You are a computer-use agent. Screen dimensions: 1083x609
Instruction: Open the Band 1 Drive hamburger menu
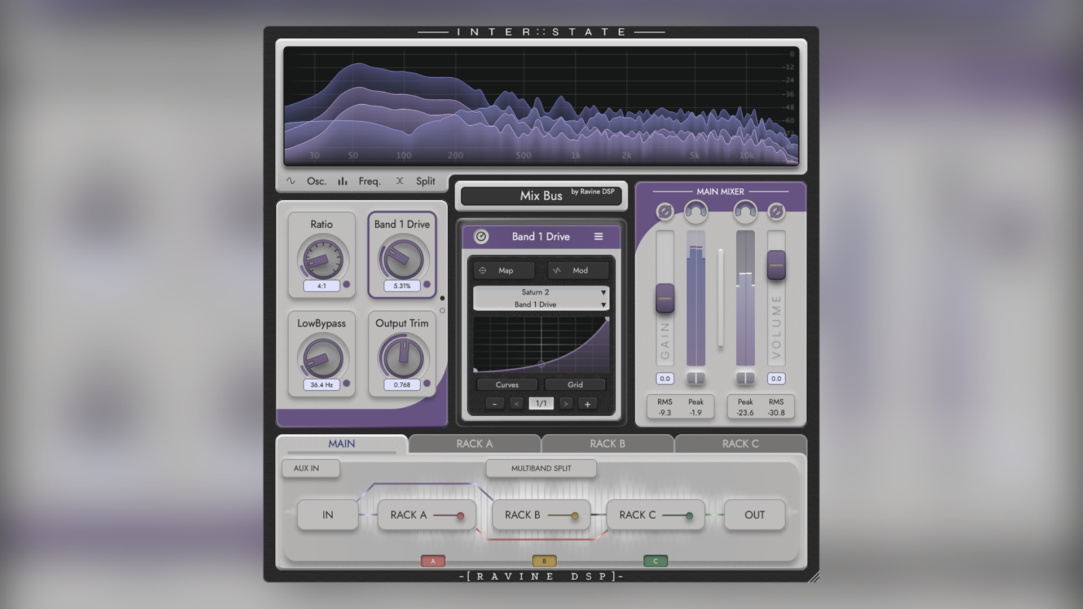(598, 237)
